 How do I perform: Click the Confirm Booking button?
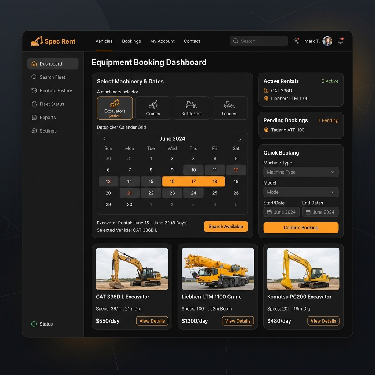(301, 227)
